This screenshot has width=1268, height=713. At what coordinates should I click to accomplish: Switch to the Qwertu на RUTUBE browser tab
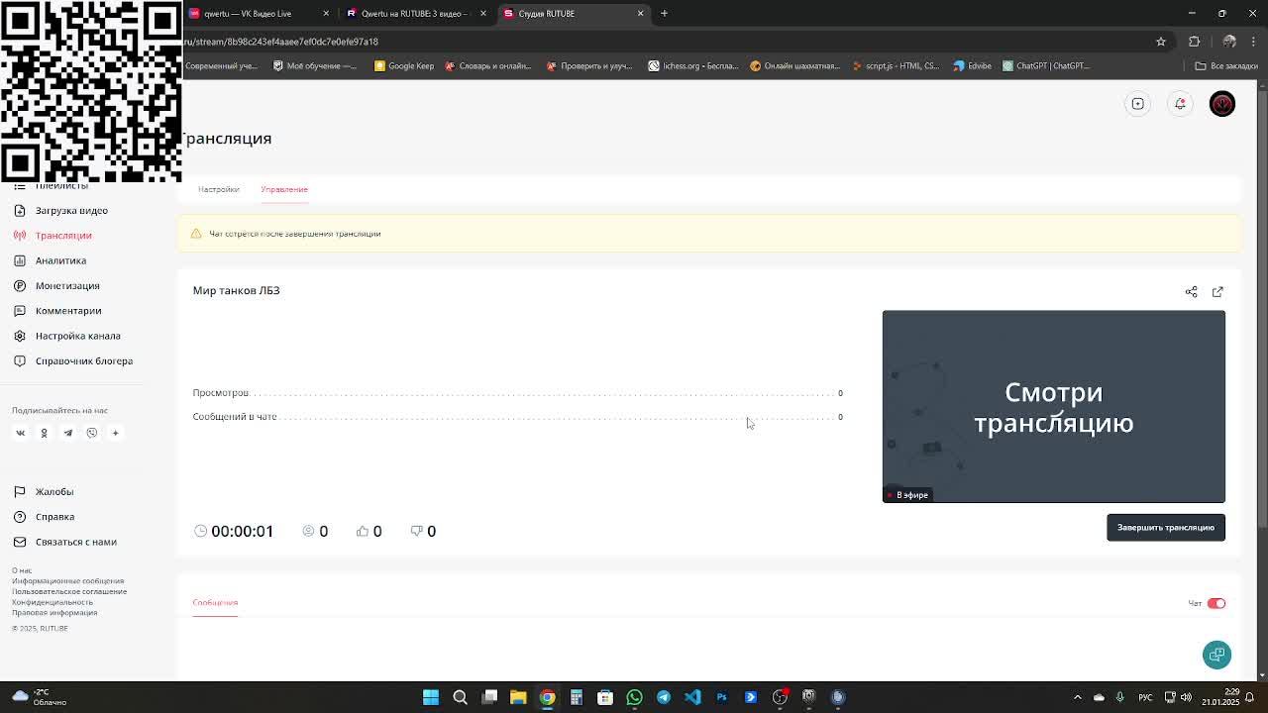[x=416, y=13]
